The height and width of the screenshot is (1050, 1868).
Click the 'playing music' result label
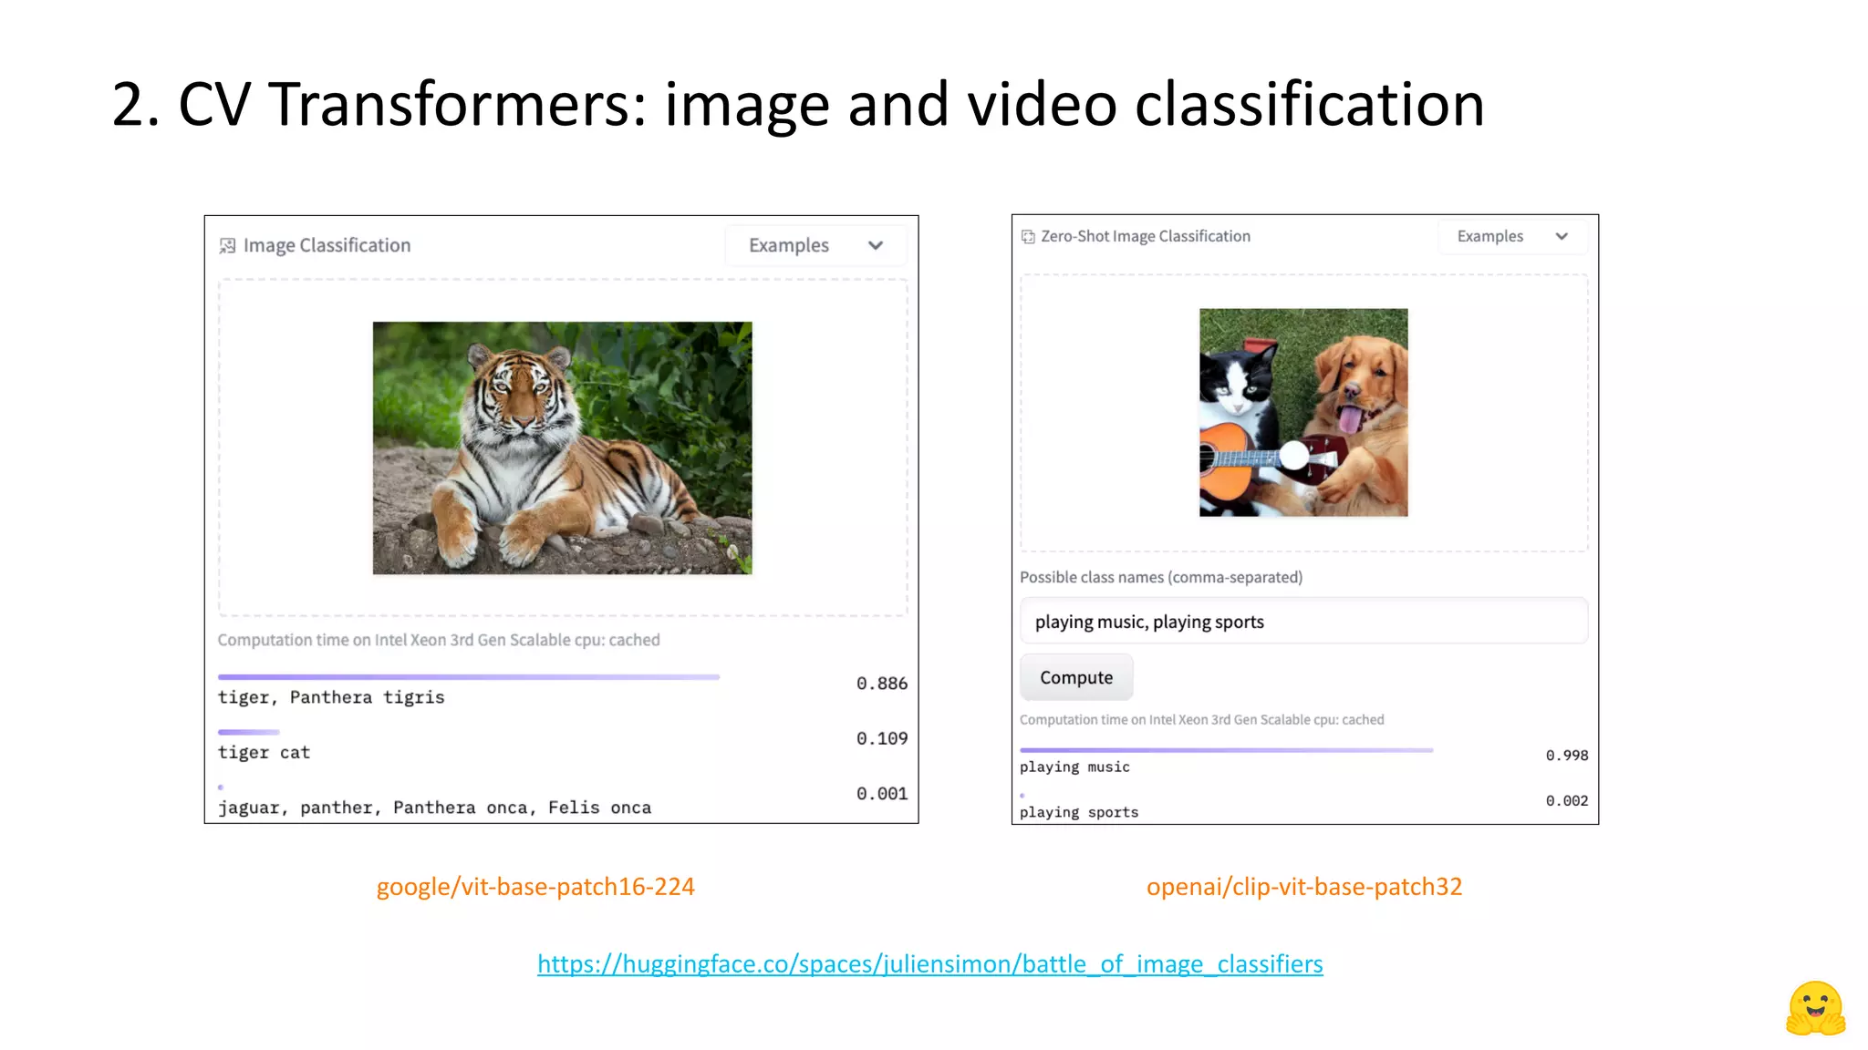(1074, 767)
